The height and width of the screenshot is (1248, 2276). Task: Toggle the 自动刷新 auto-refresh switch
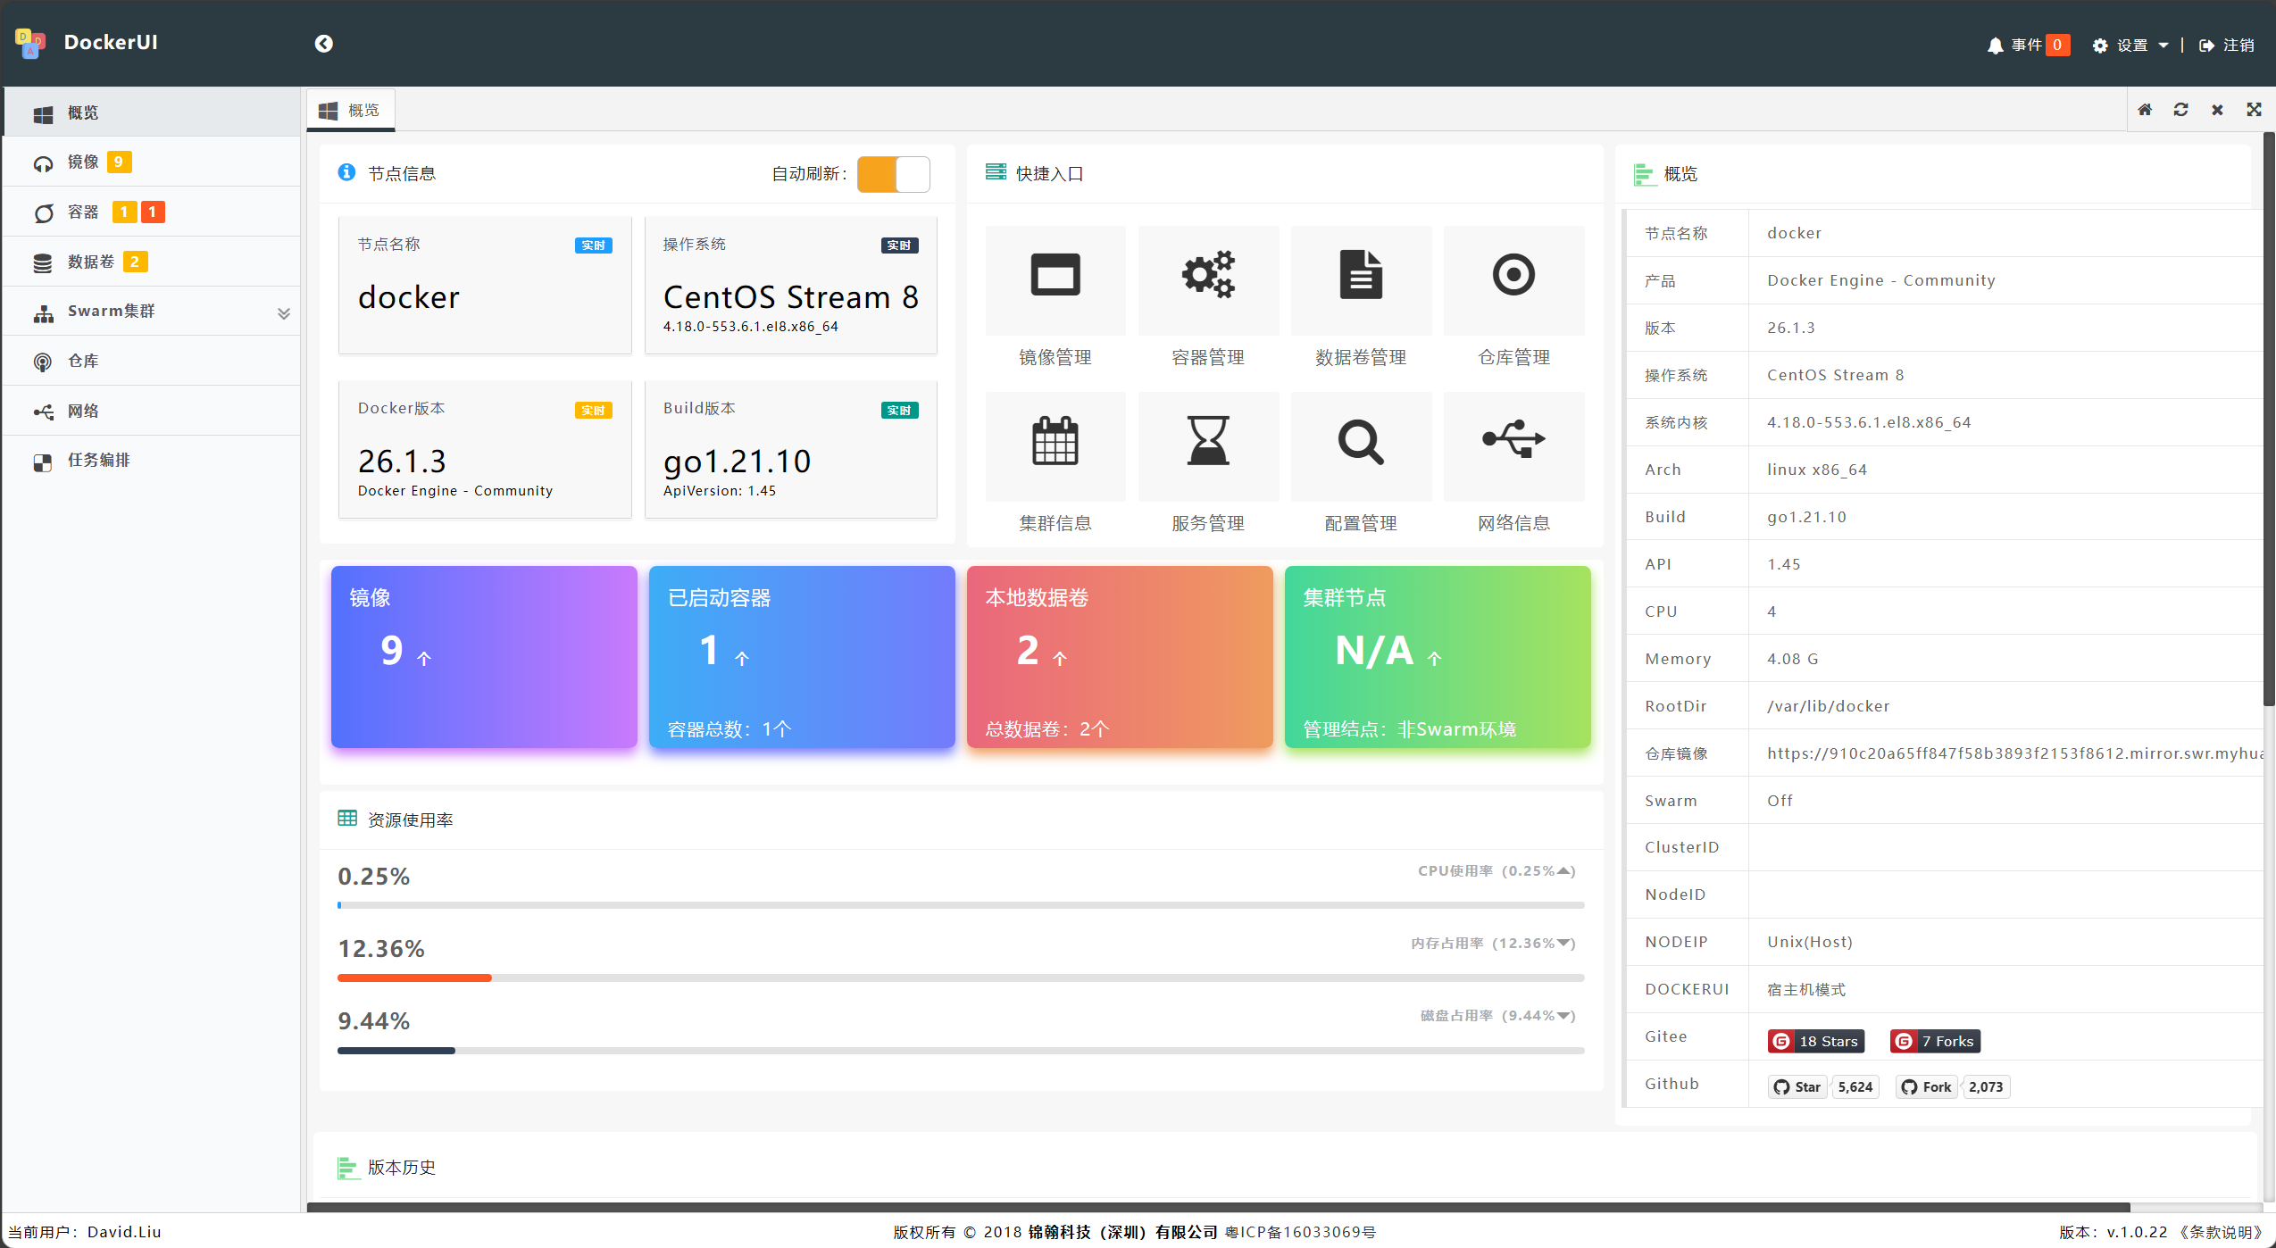893,174
